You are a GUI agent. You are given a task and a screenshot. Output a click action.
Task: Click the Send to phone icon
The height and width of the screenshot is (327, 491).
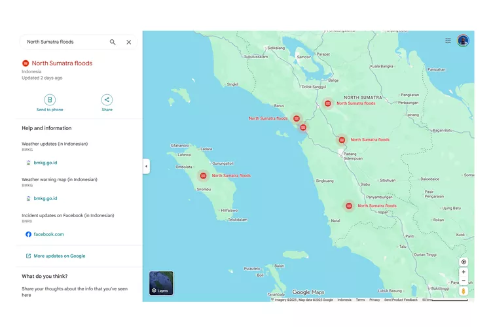click(x=50, y=100)
